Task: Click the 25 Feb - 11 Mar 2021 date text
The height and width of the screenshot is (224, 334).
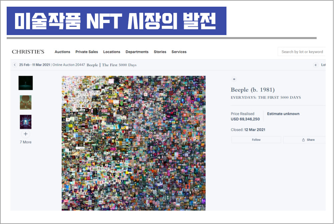Action: click(x=34, y=65)
